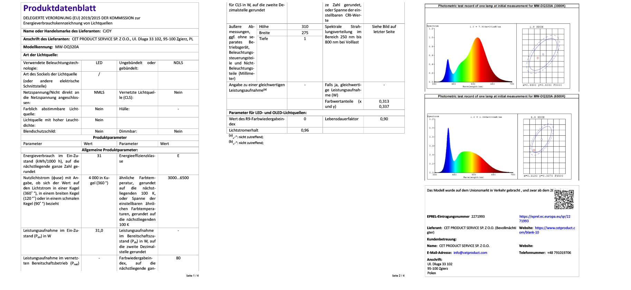This screenshot has width=631, height=290.
Task: Click the 'Seite 1 / 4' page label
Action: click(192, 276)
